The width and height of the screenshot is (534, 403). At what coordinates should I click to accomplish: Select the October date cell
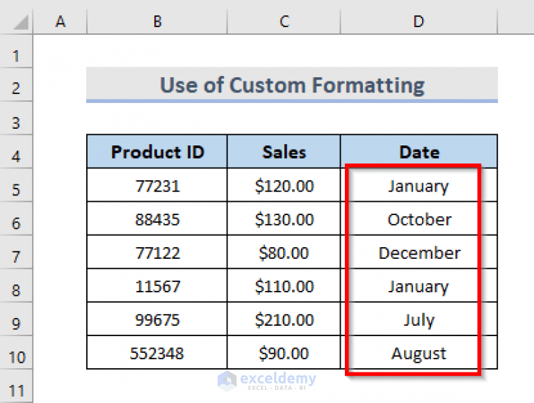[419, 219]
